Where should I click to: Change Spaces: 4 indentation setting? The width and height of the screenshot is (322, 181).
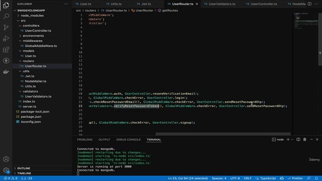219,178
